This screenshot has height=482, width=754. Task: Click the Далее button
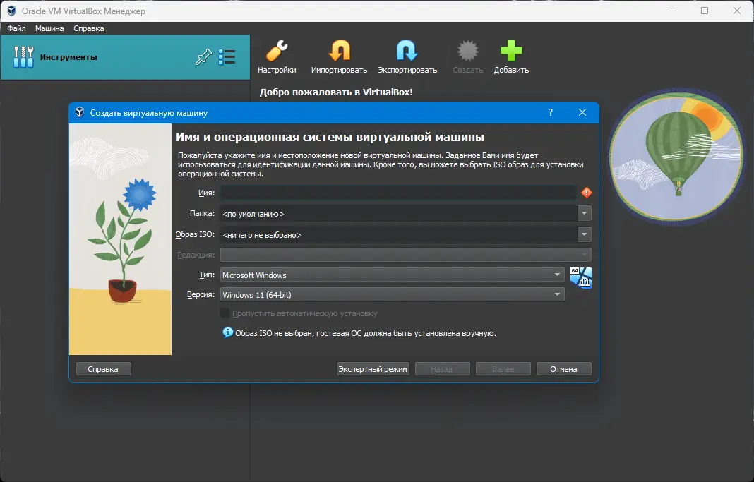[x=503, y=369]
